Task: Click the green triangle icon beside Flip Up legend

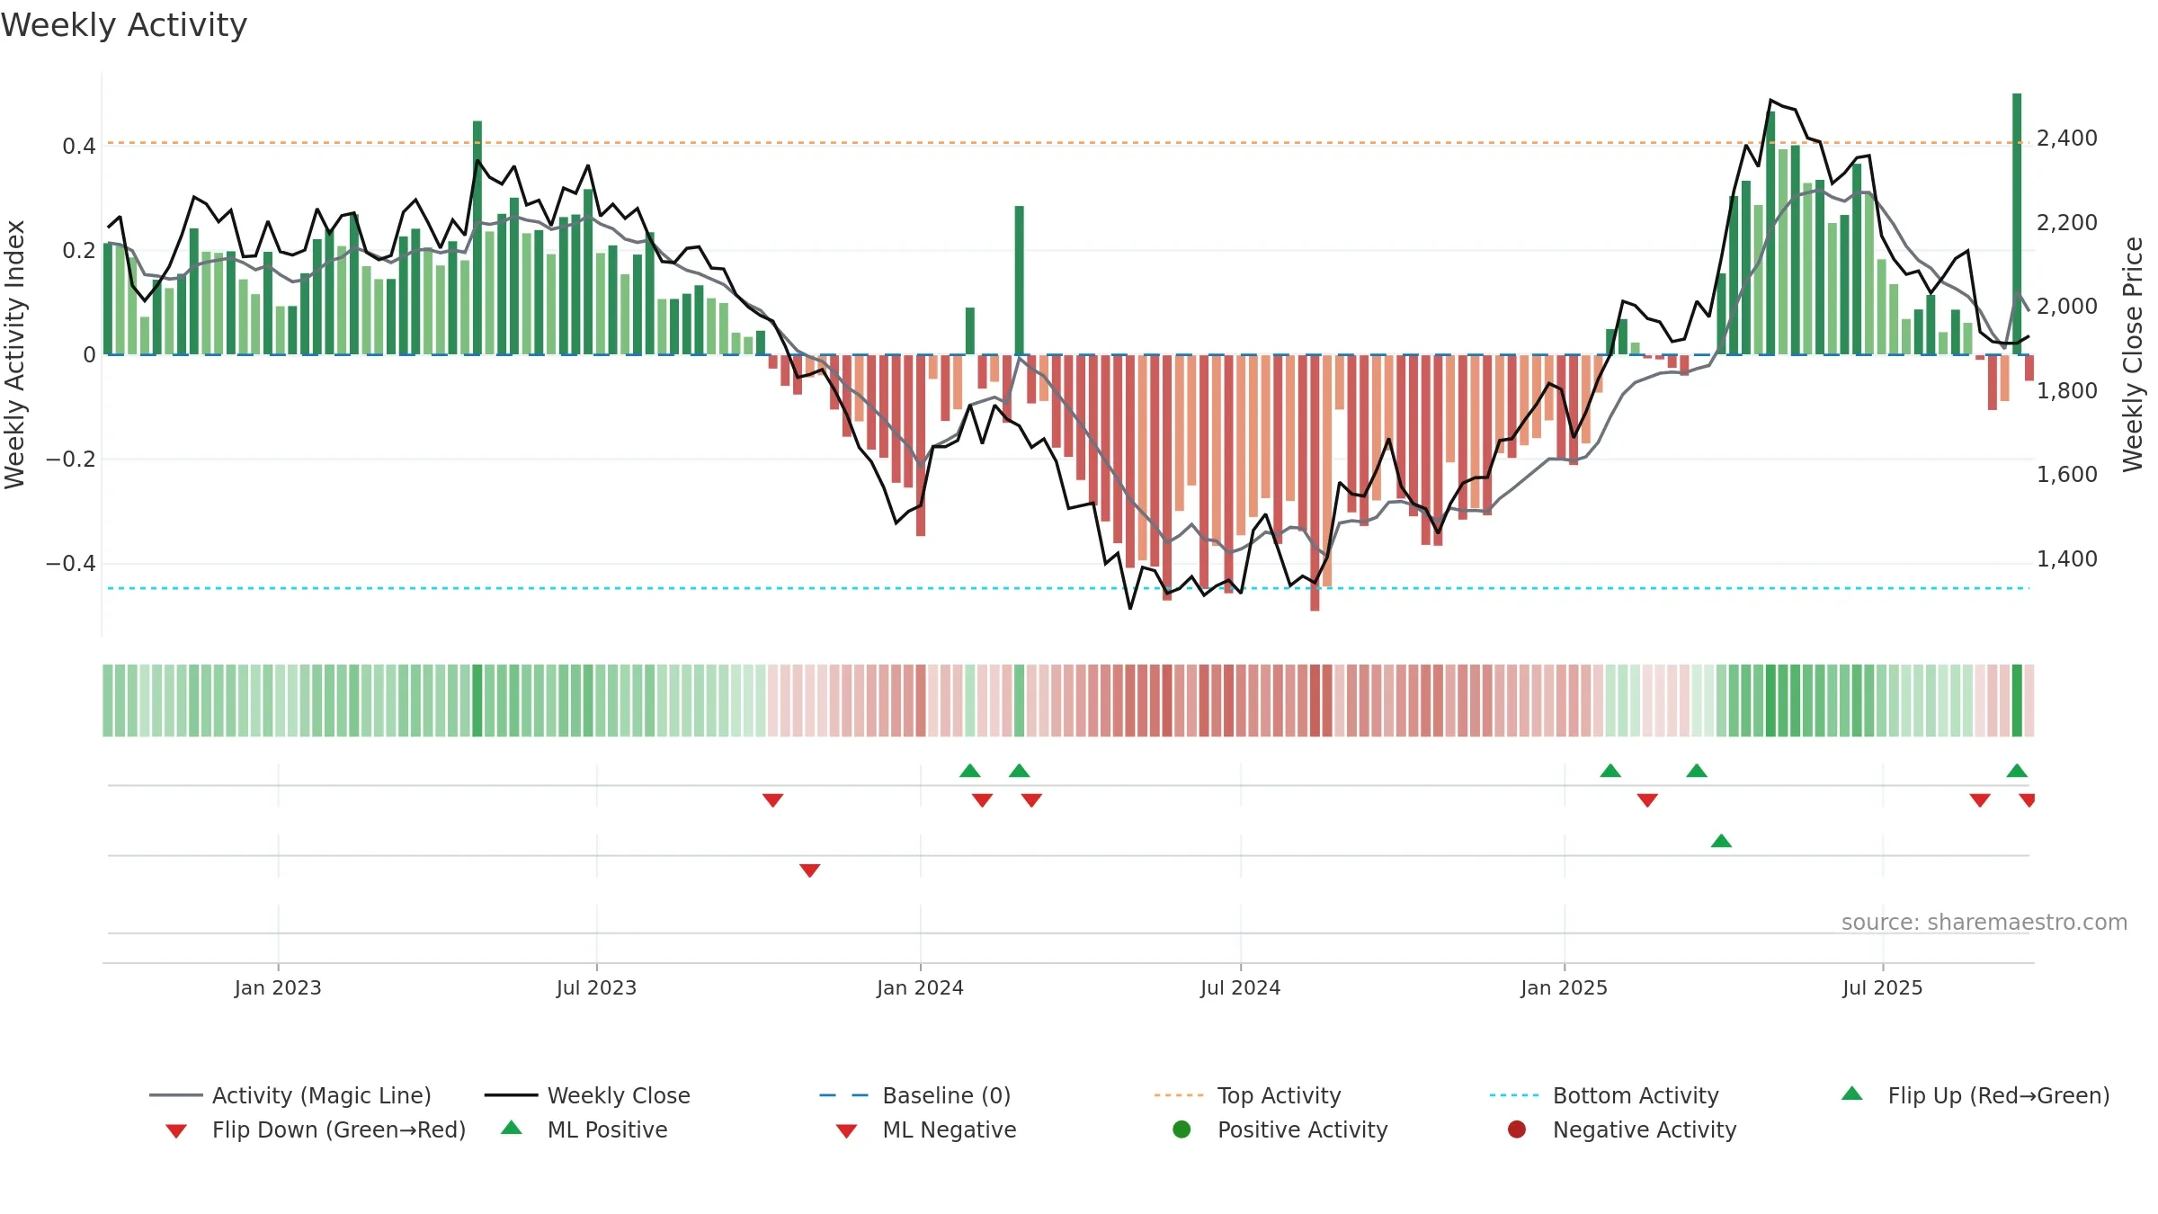Action: pyautogui.click(x=1852, y=1093)
